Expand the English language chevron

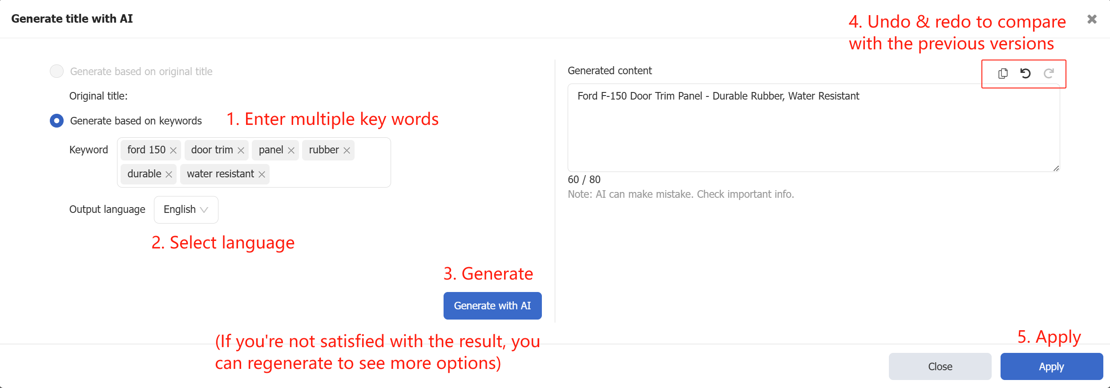tap(204, 210)
